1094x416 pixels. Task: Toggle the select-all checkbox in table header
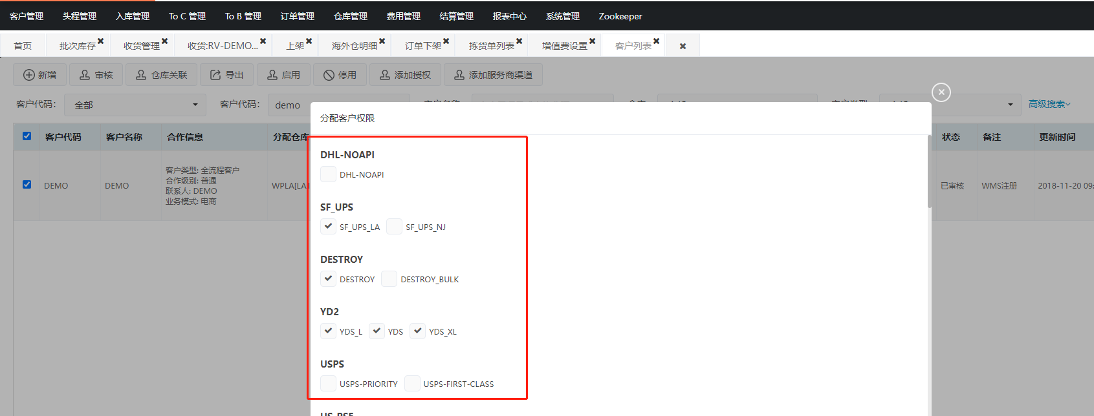point(27,136)
